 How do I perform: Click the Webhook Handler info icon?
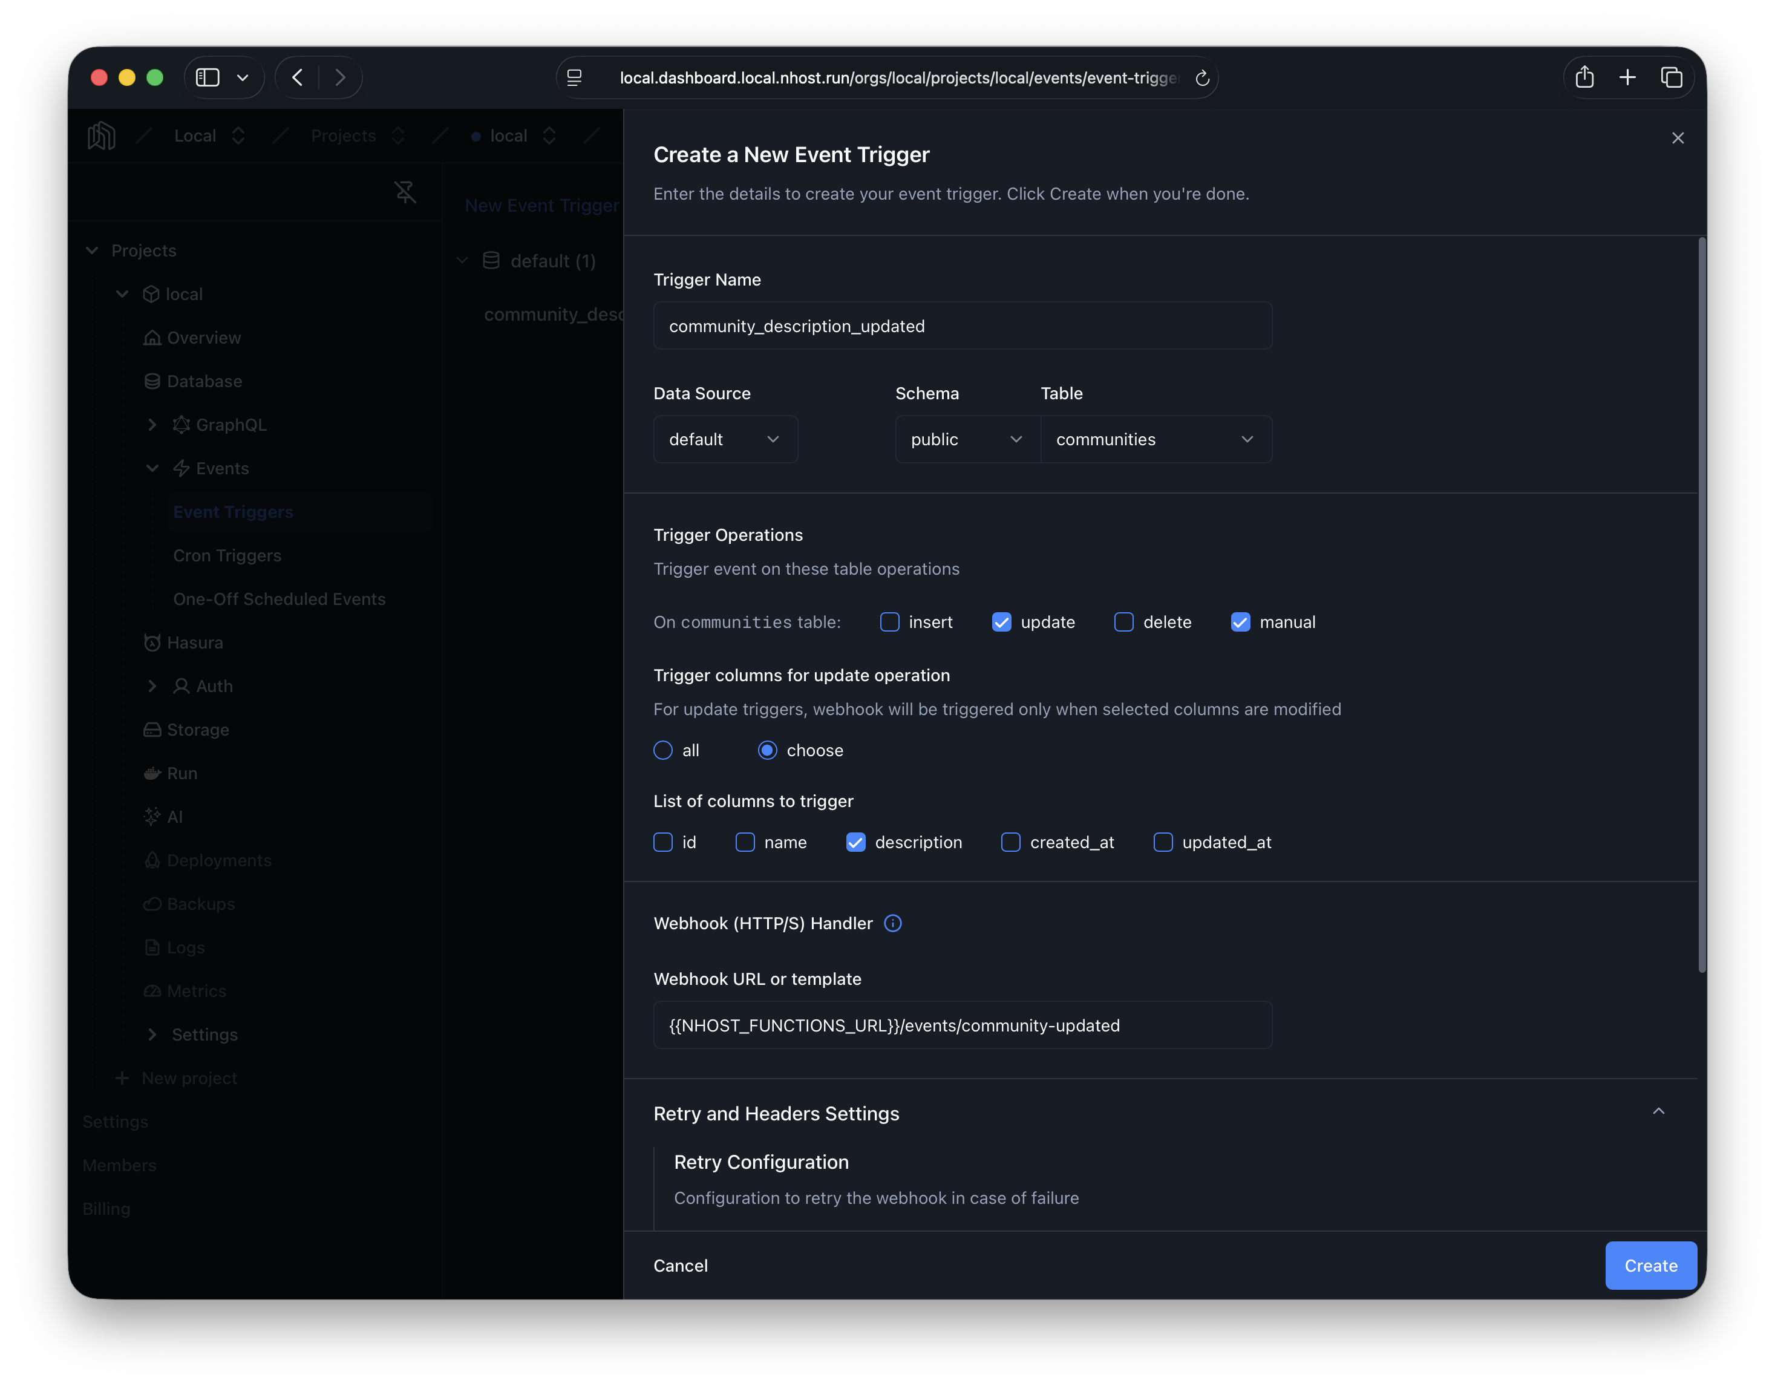[892, 923]
